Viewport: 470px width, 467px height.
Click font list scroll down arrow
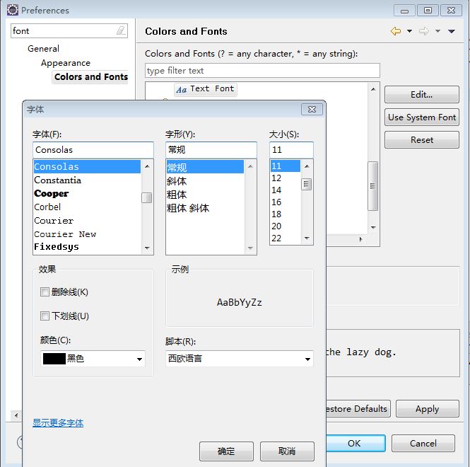click(x=147, y=248)
